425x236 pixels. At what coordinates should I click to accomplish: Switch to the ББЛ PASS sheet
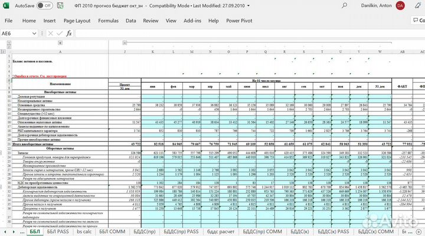pos(58,232)
